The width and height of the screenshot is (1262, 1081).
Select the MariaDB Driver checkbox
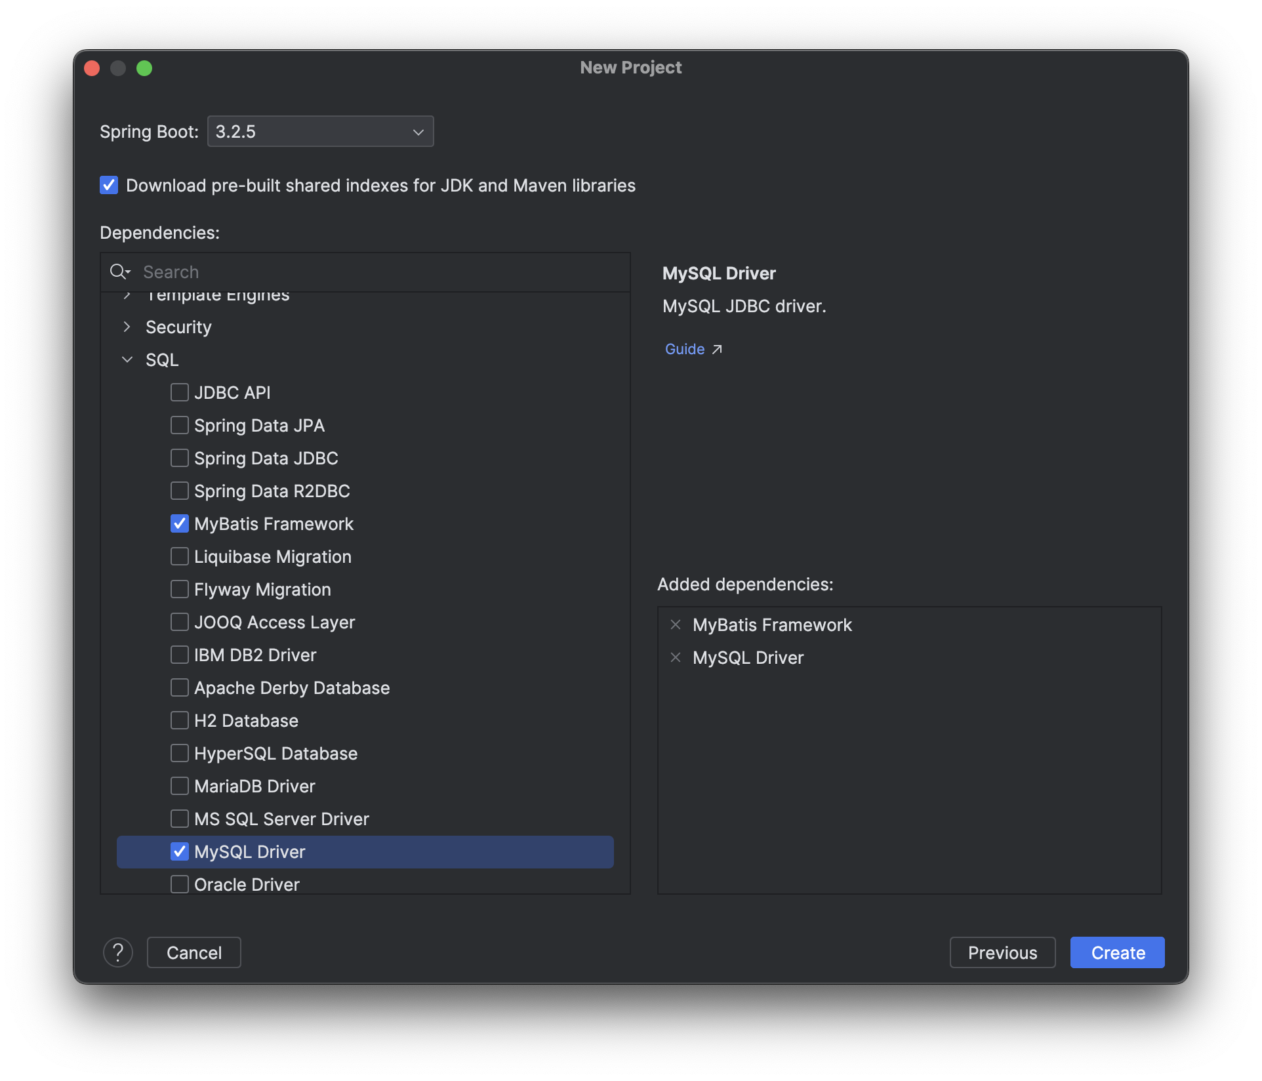pos(179,786)
